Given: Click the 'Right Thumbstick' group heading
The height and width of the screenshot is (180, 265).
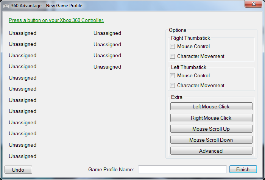Looking at the screenshot, I should tap(190, 38).
